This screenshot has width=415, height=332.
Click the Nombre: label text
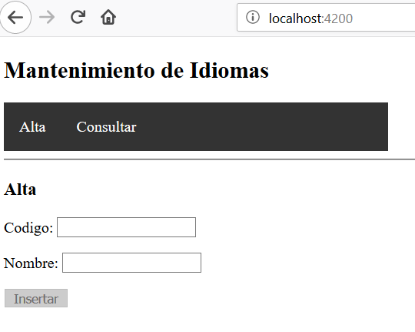[x=31, y=263]
